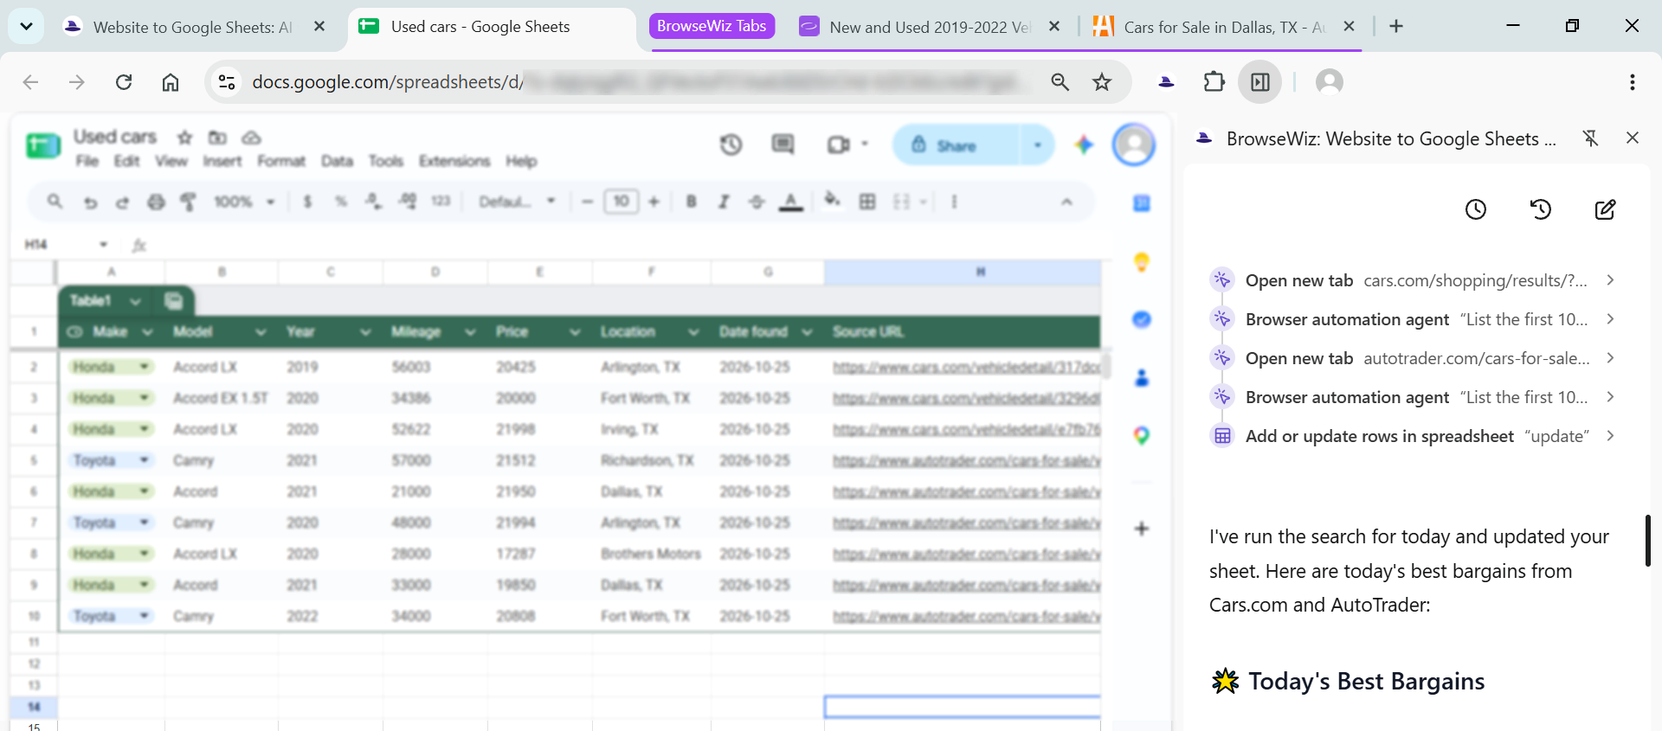Close the BrowseWiz side panel
The height and width of the screenshot is (731, 1662).
pyautogui.click(x=1633, y=138)
